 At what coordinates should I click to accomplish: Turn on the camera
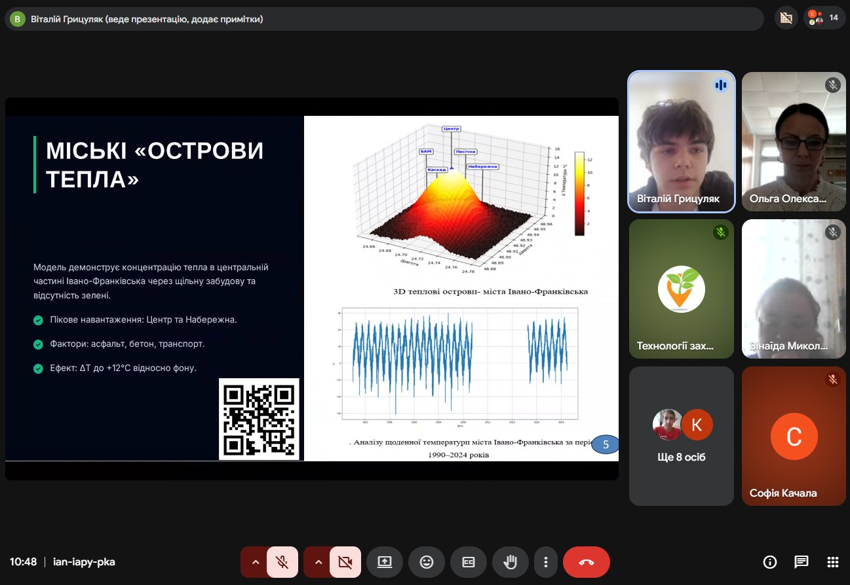pos(345,562)
